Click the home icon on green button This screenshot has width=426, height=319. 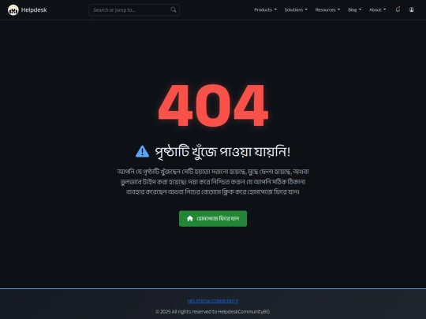pyautogui.click(x=190, y=218)
